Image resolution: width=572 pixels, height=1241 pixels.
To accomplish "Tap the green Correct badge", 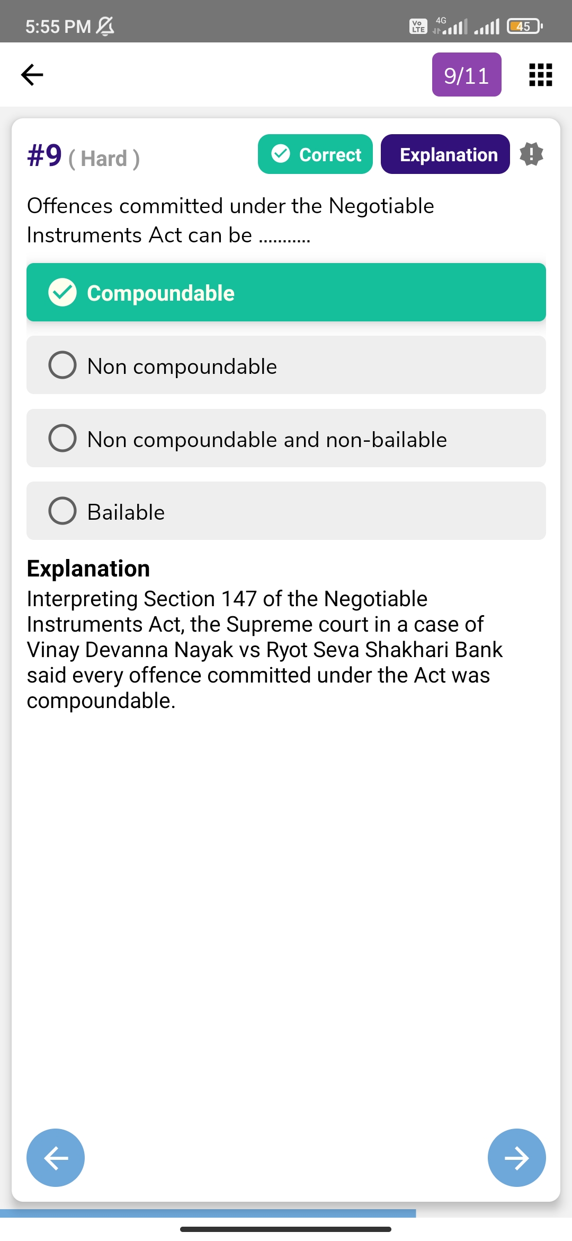I will click(315, 154).
